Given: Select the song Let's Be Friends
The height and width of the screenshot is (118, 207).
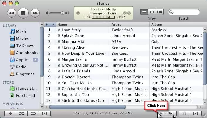Looking at the screenshot, I should point(76,71).
